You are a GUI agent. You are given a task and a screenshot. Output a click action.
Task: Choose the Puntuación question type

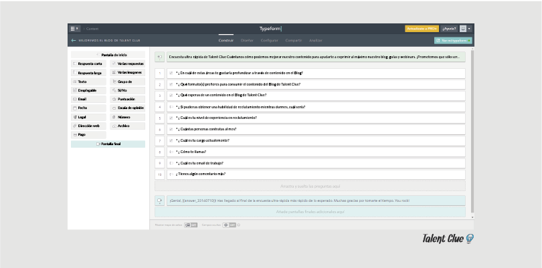(x=128, y=99)
